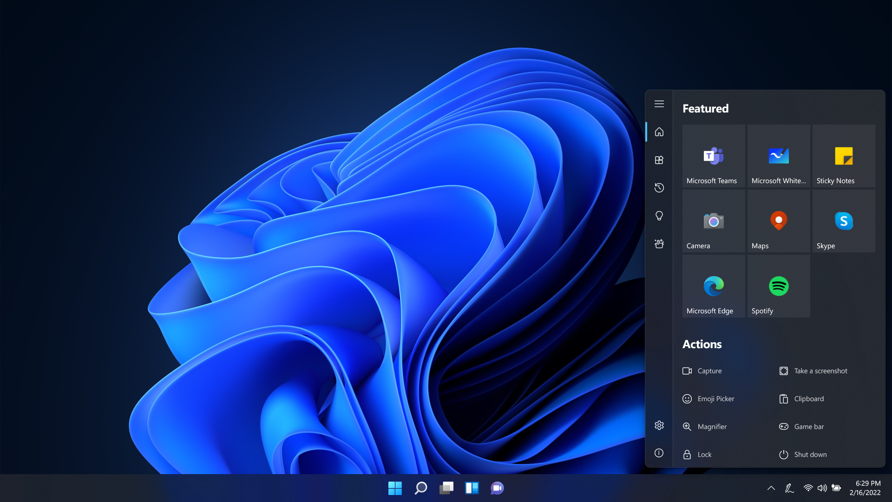Switch to the apps grid sidebar tab
Image resolution: width=892 pixels, height=502 pixels.
659,160
